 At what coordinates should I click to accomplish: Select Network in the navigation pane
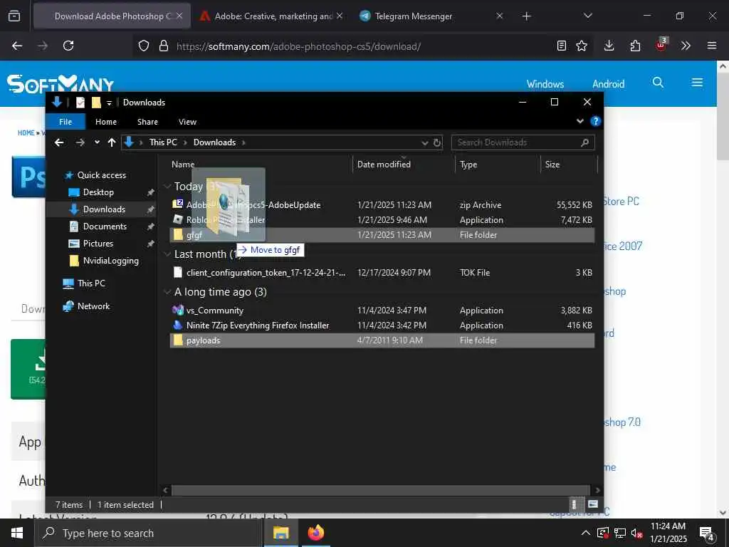point(93,306)
